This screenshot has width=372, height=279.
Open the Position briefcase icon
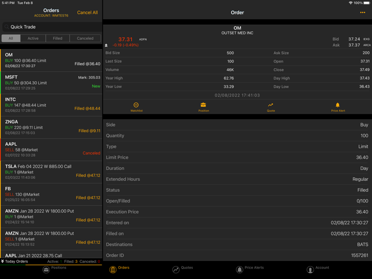pos(204,106)
